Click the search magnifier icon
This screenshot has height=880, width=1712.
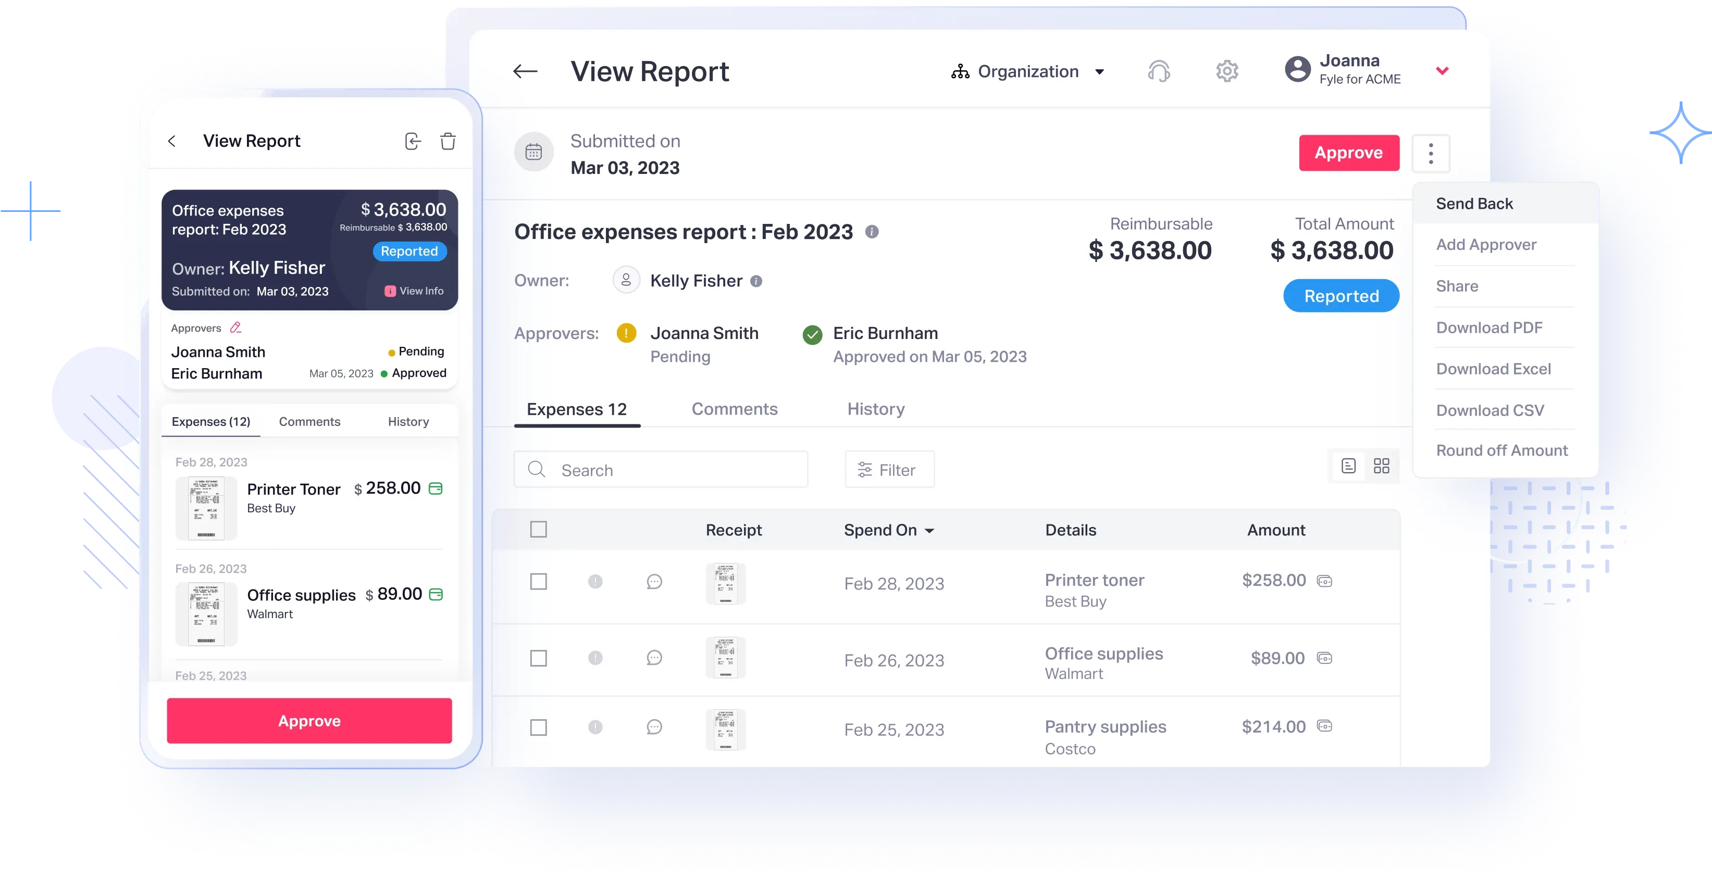[536, 470]
